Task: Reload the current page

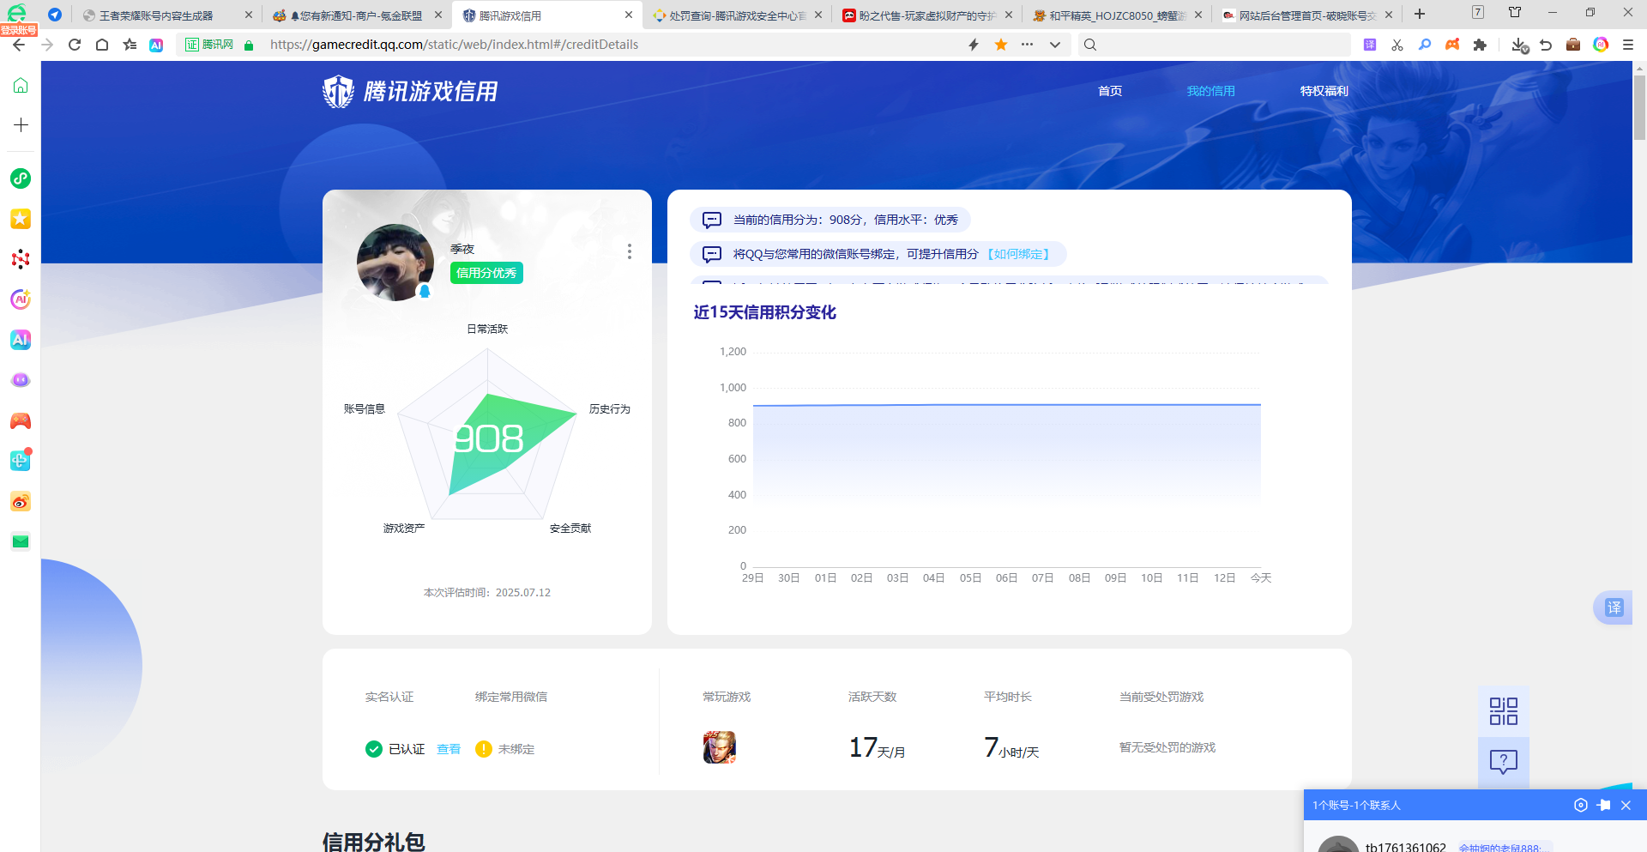Action: click(x=75, y=45)
